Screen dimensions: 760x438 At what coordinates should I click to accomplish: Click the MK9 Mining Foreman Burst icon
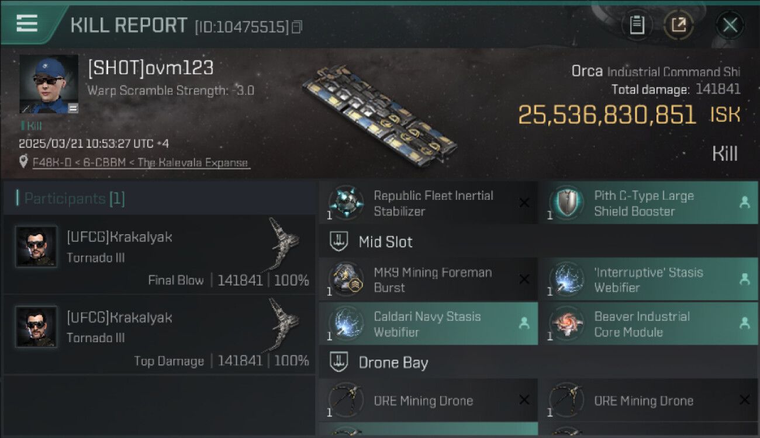(346, 280)
